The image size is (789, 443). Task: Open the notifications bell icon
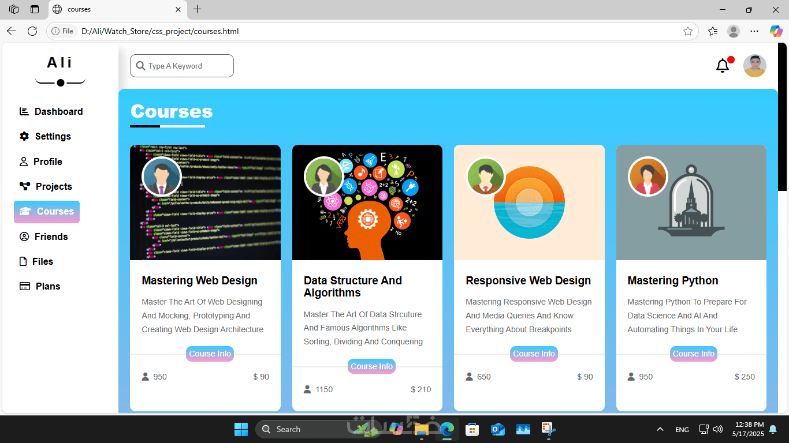(723, 66)
